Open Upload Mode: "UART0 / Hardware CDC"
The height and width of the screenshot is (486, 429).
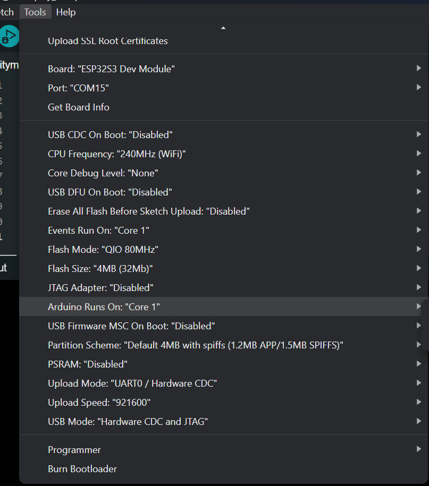(223, 383)
